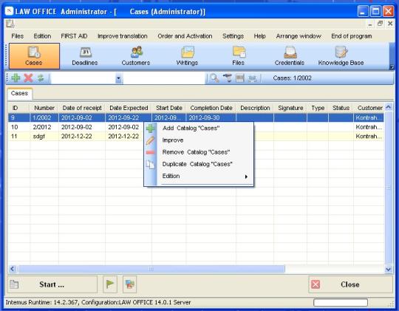Click the magnifier search icon
399x311 pixels.
pos(214,78)
